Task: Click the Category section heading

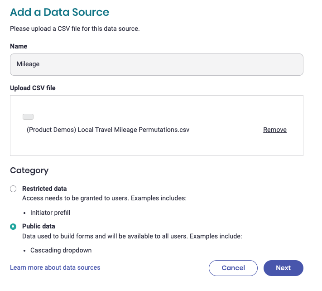Action: tap(29, 170)
